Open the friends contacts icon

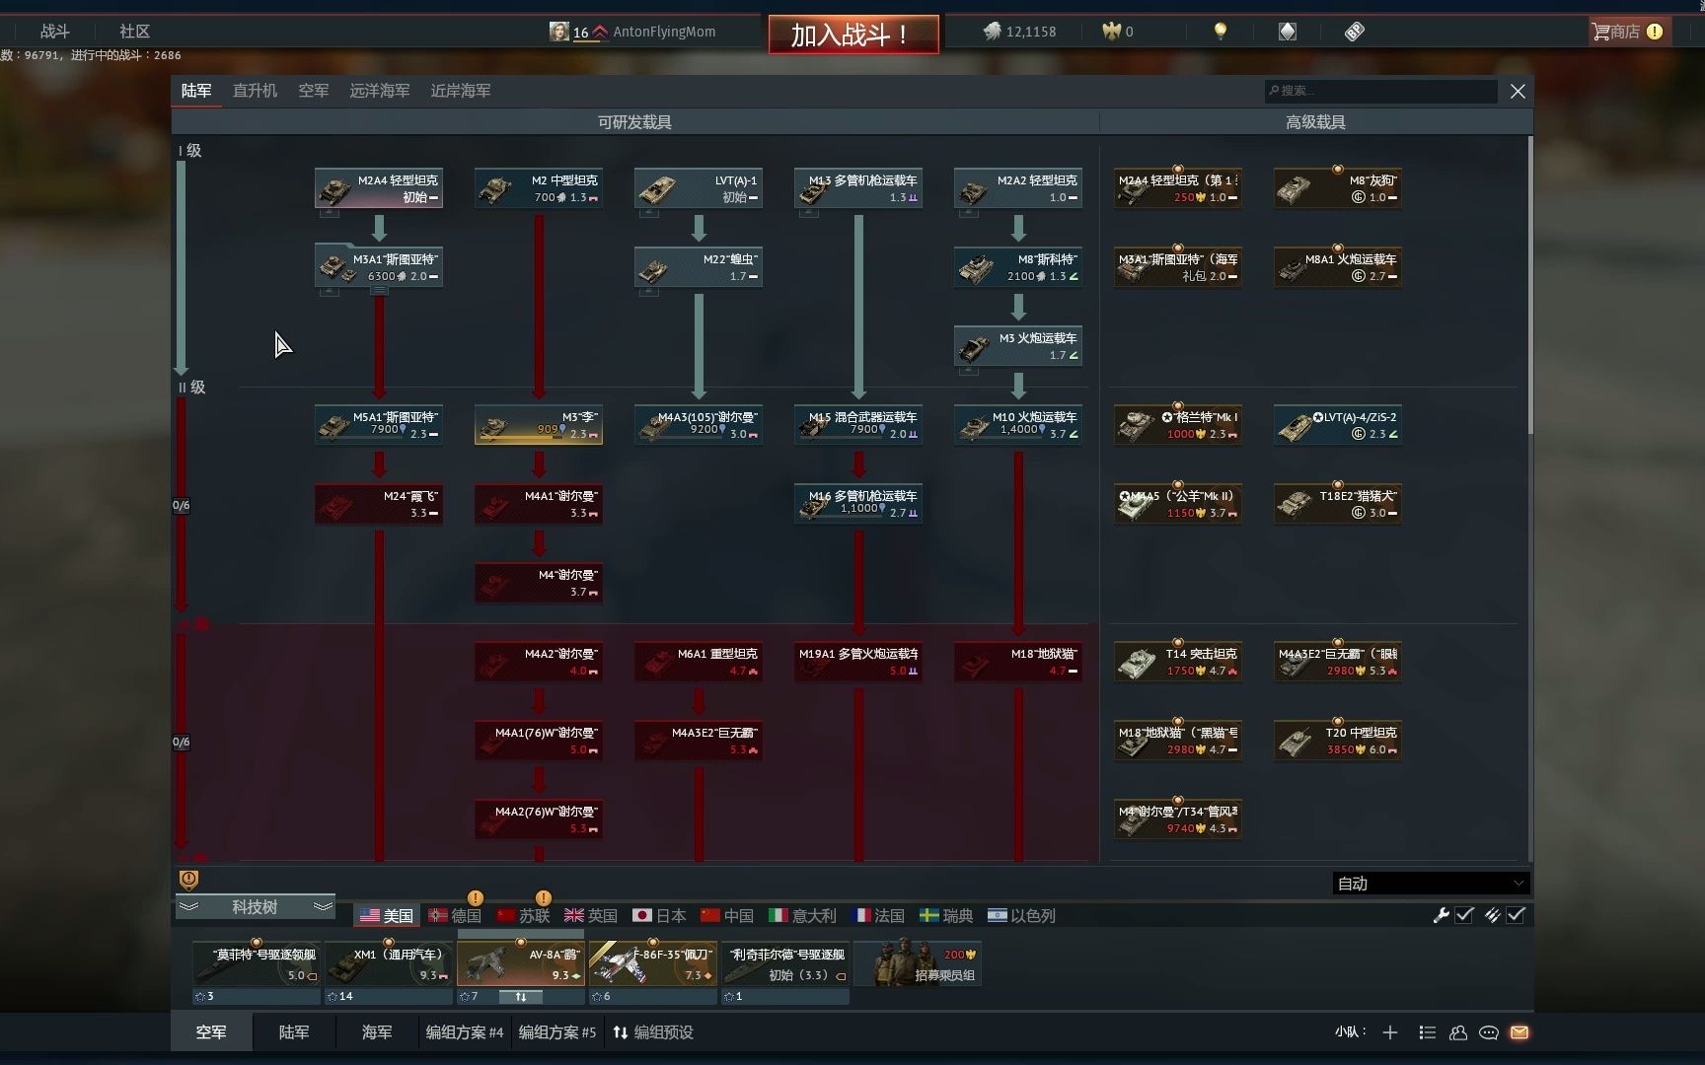(1457, 1032)
